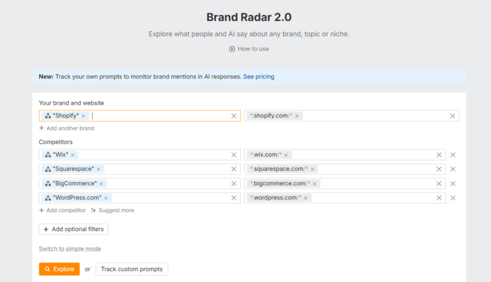
Task: Remove the *.squarespace.com/* website tag
Action: pos(312,169)
